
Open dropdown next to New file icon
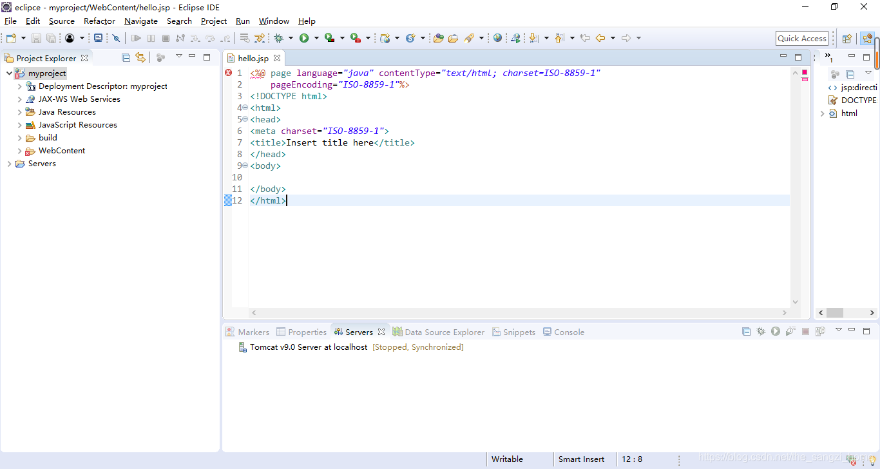[23, 38]
